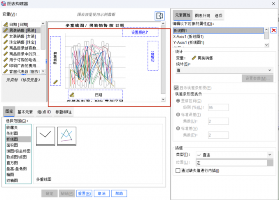Choose the multiple line chart thumbnail

pos(67,136)
